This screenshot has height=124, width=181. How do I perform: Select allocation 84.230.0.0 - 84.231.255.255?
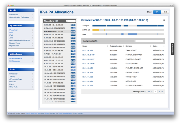click(x=60, y=51)
